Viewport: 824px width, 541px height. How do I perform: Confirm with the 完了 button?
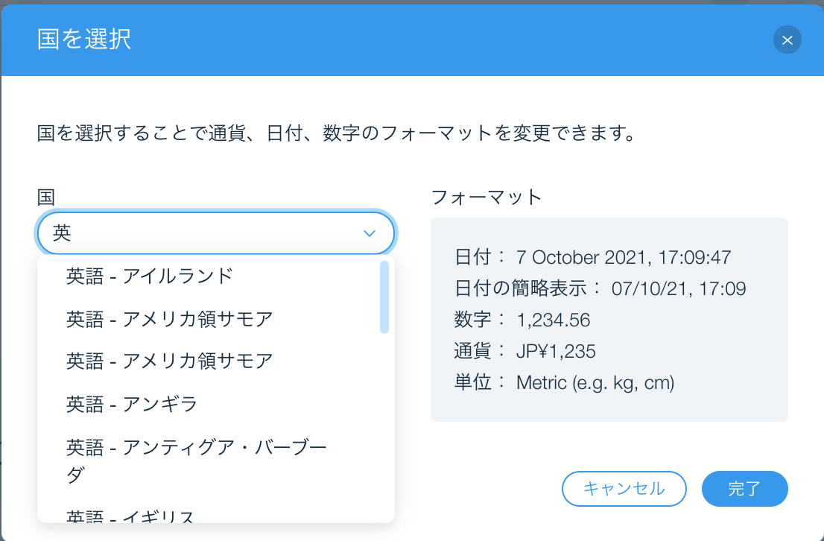pyautogui.click(x=744, y=489)
